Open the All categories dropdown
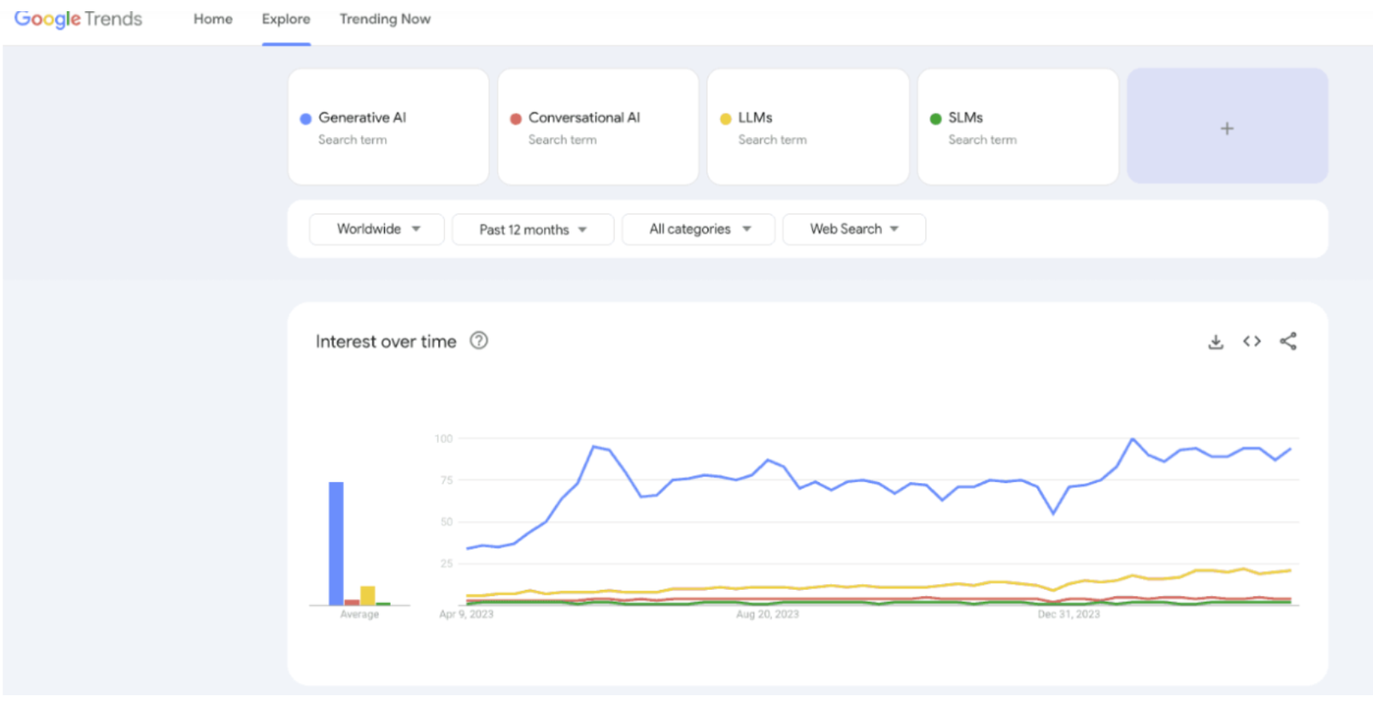Viewport: 1373px width, 708px height. 699,229
